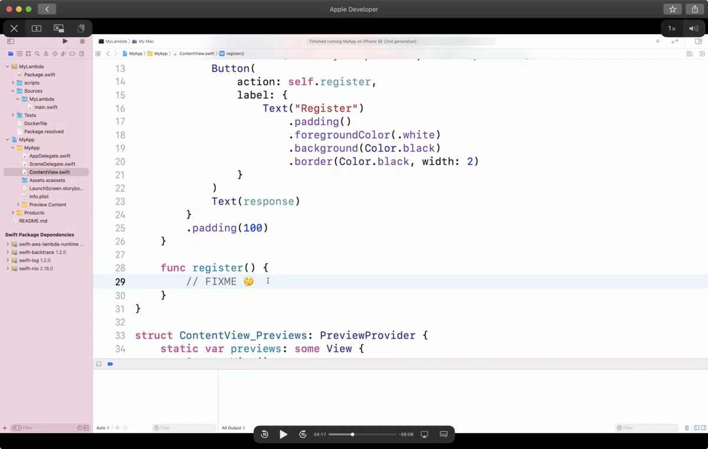The width and height of the screenshot is (708, 449).
Task: Add editor on the right
Action: [702, 54]
